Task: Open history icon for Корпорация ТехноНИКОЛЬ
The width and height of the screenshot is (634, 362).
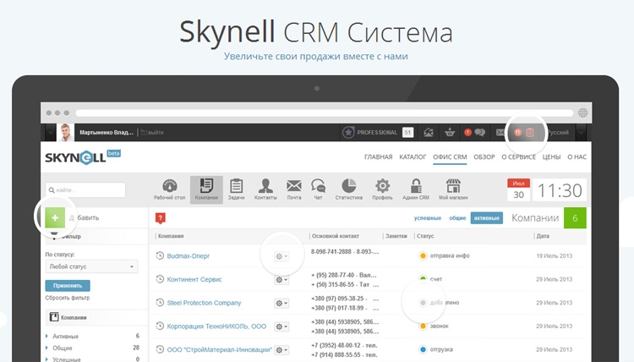Action: (x=160, y=326)
